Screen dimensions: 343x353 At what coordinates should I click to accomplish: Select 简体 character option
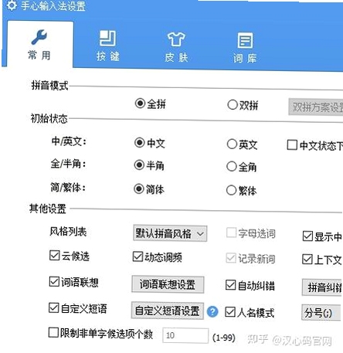click(139, 188)
